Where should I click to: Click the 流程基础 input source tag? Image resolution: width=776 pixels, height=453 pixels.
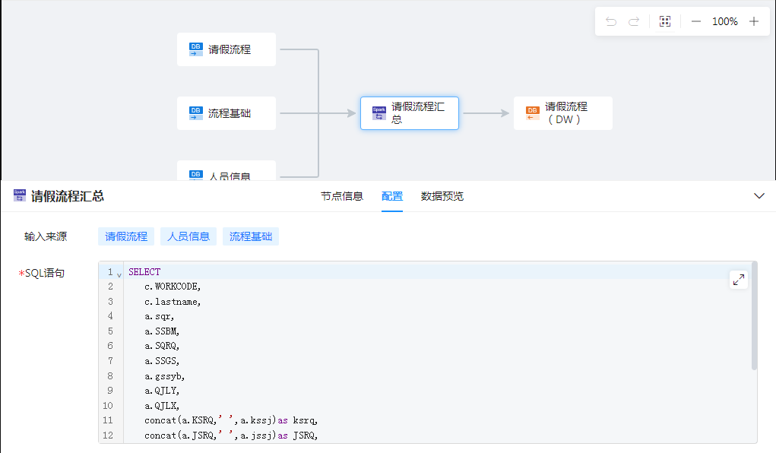coord(251,236)
